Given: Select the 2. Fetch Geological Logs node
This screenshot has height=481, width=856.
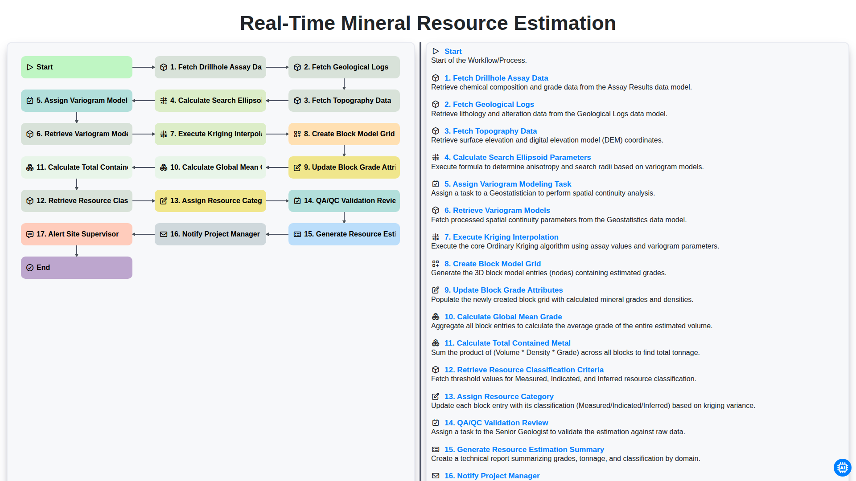Looking at the screenshot, I should pyautogui.click(x=344, y=67).
